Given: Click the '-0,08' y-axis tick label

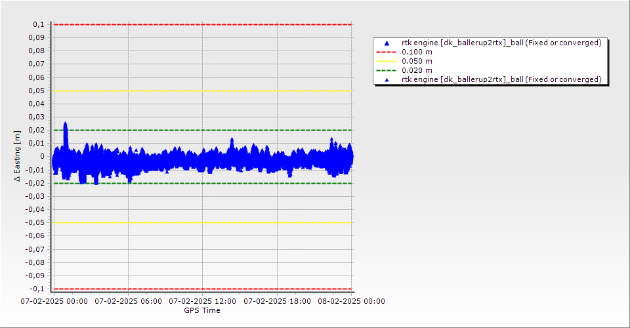Looking at the screenshot, I should point(35,262).
